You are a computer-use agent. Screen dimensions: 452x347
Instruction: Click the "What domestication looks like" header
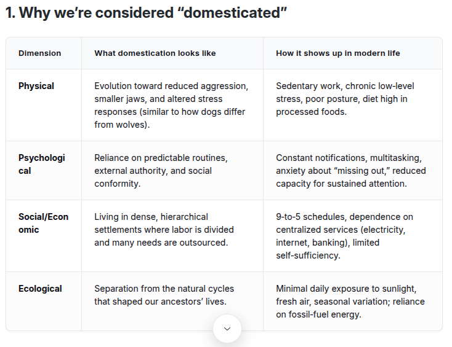point(155,53)
